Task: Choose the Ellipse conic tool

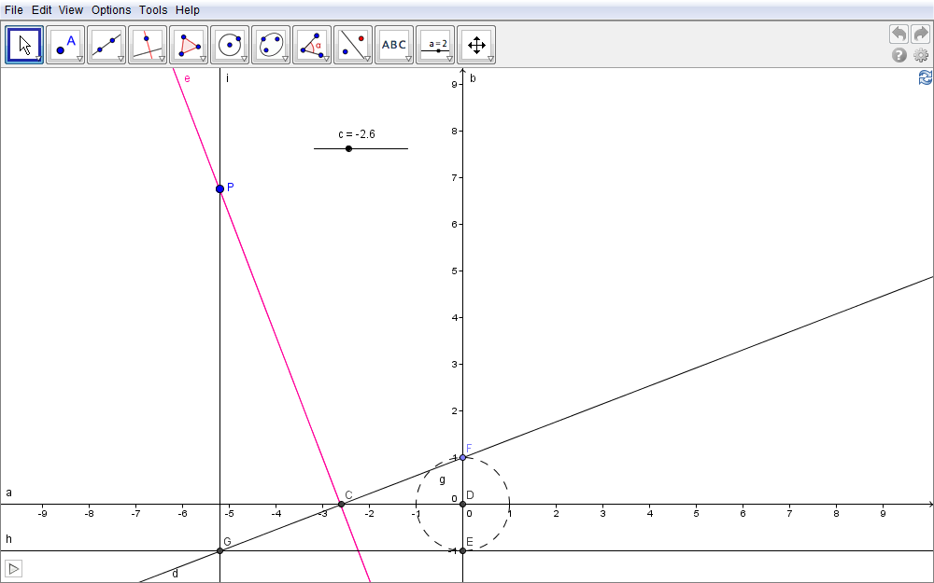Action: click(x=271, y=44)
